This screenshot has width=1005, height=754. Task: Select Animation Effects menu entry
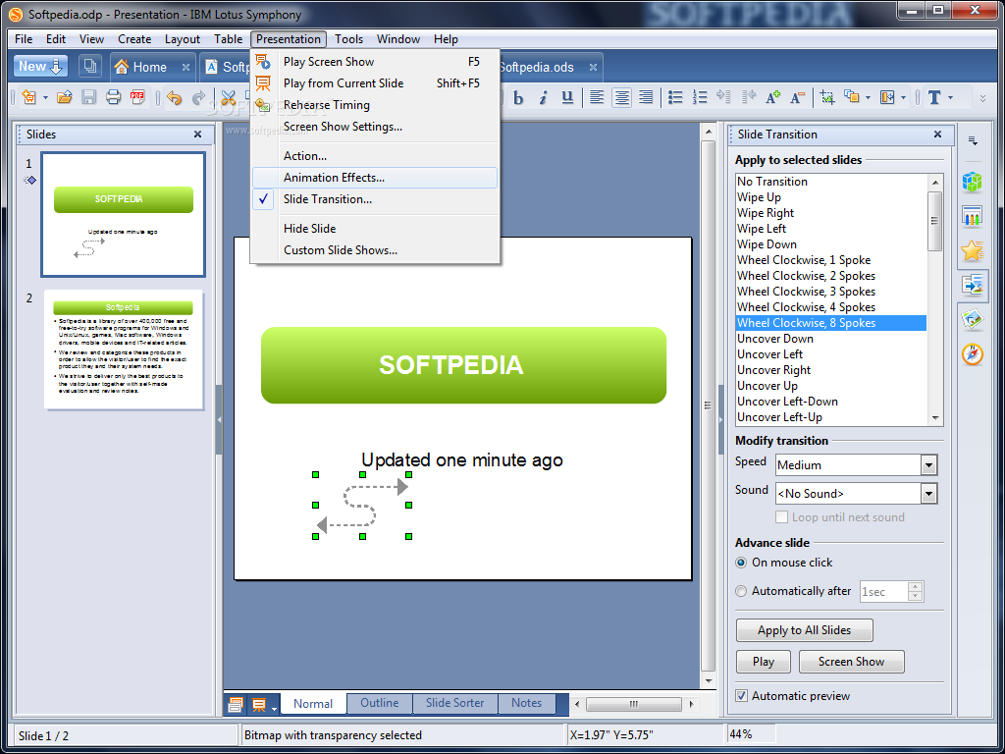click(375, 178)
